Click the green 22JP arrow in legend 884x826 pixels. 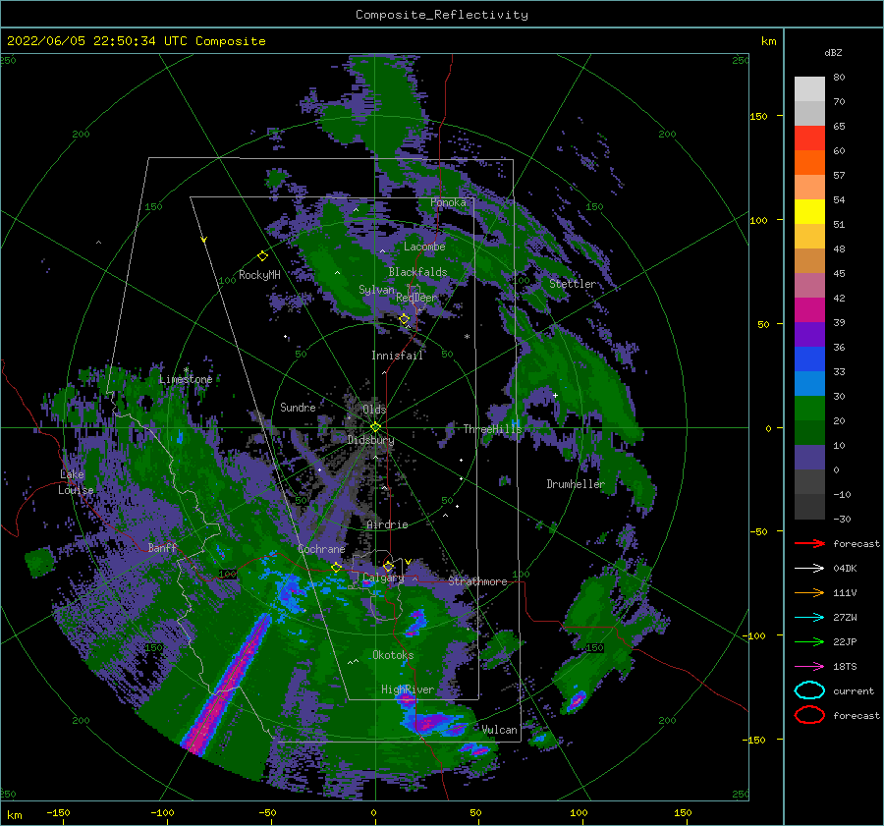point(809,641)
